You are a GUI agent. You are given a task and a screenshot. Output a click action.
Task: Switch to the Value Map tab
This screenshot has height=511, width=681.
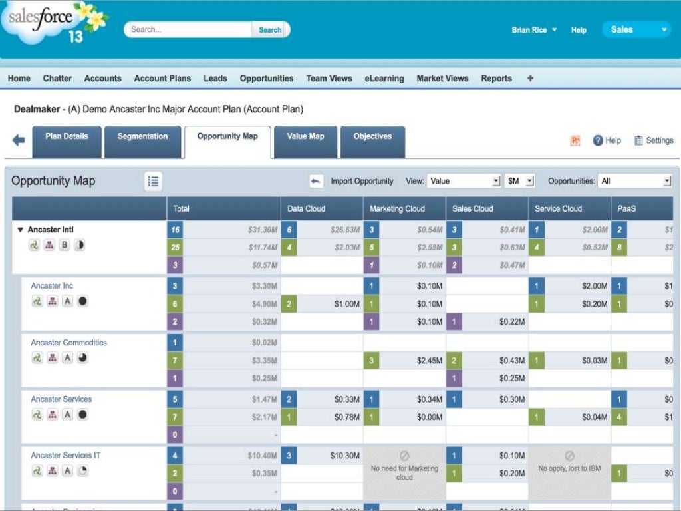pyautogui.click(x=306, y=142)
